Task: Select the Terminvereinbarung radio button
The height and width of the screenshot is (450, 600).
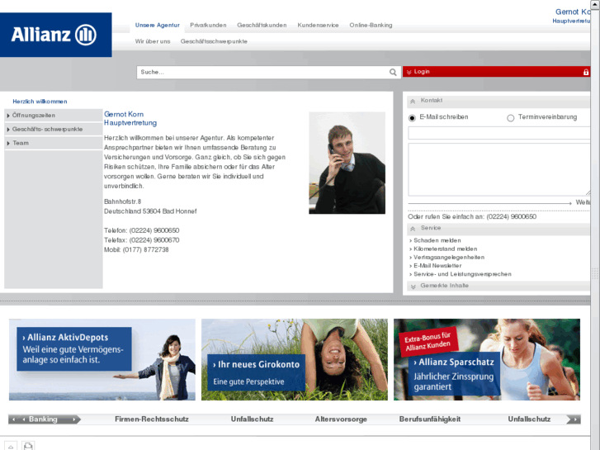Action: tap(511, 118)
